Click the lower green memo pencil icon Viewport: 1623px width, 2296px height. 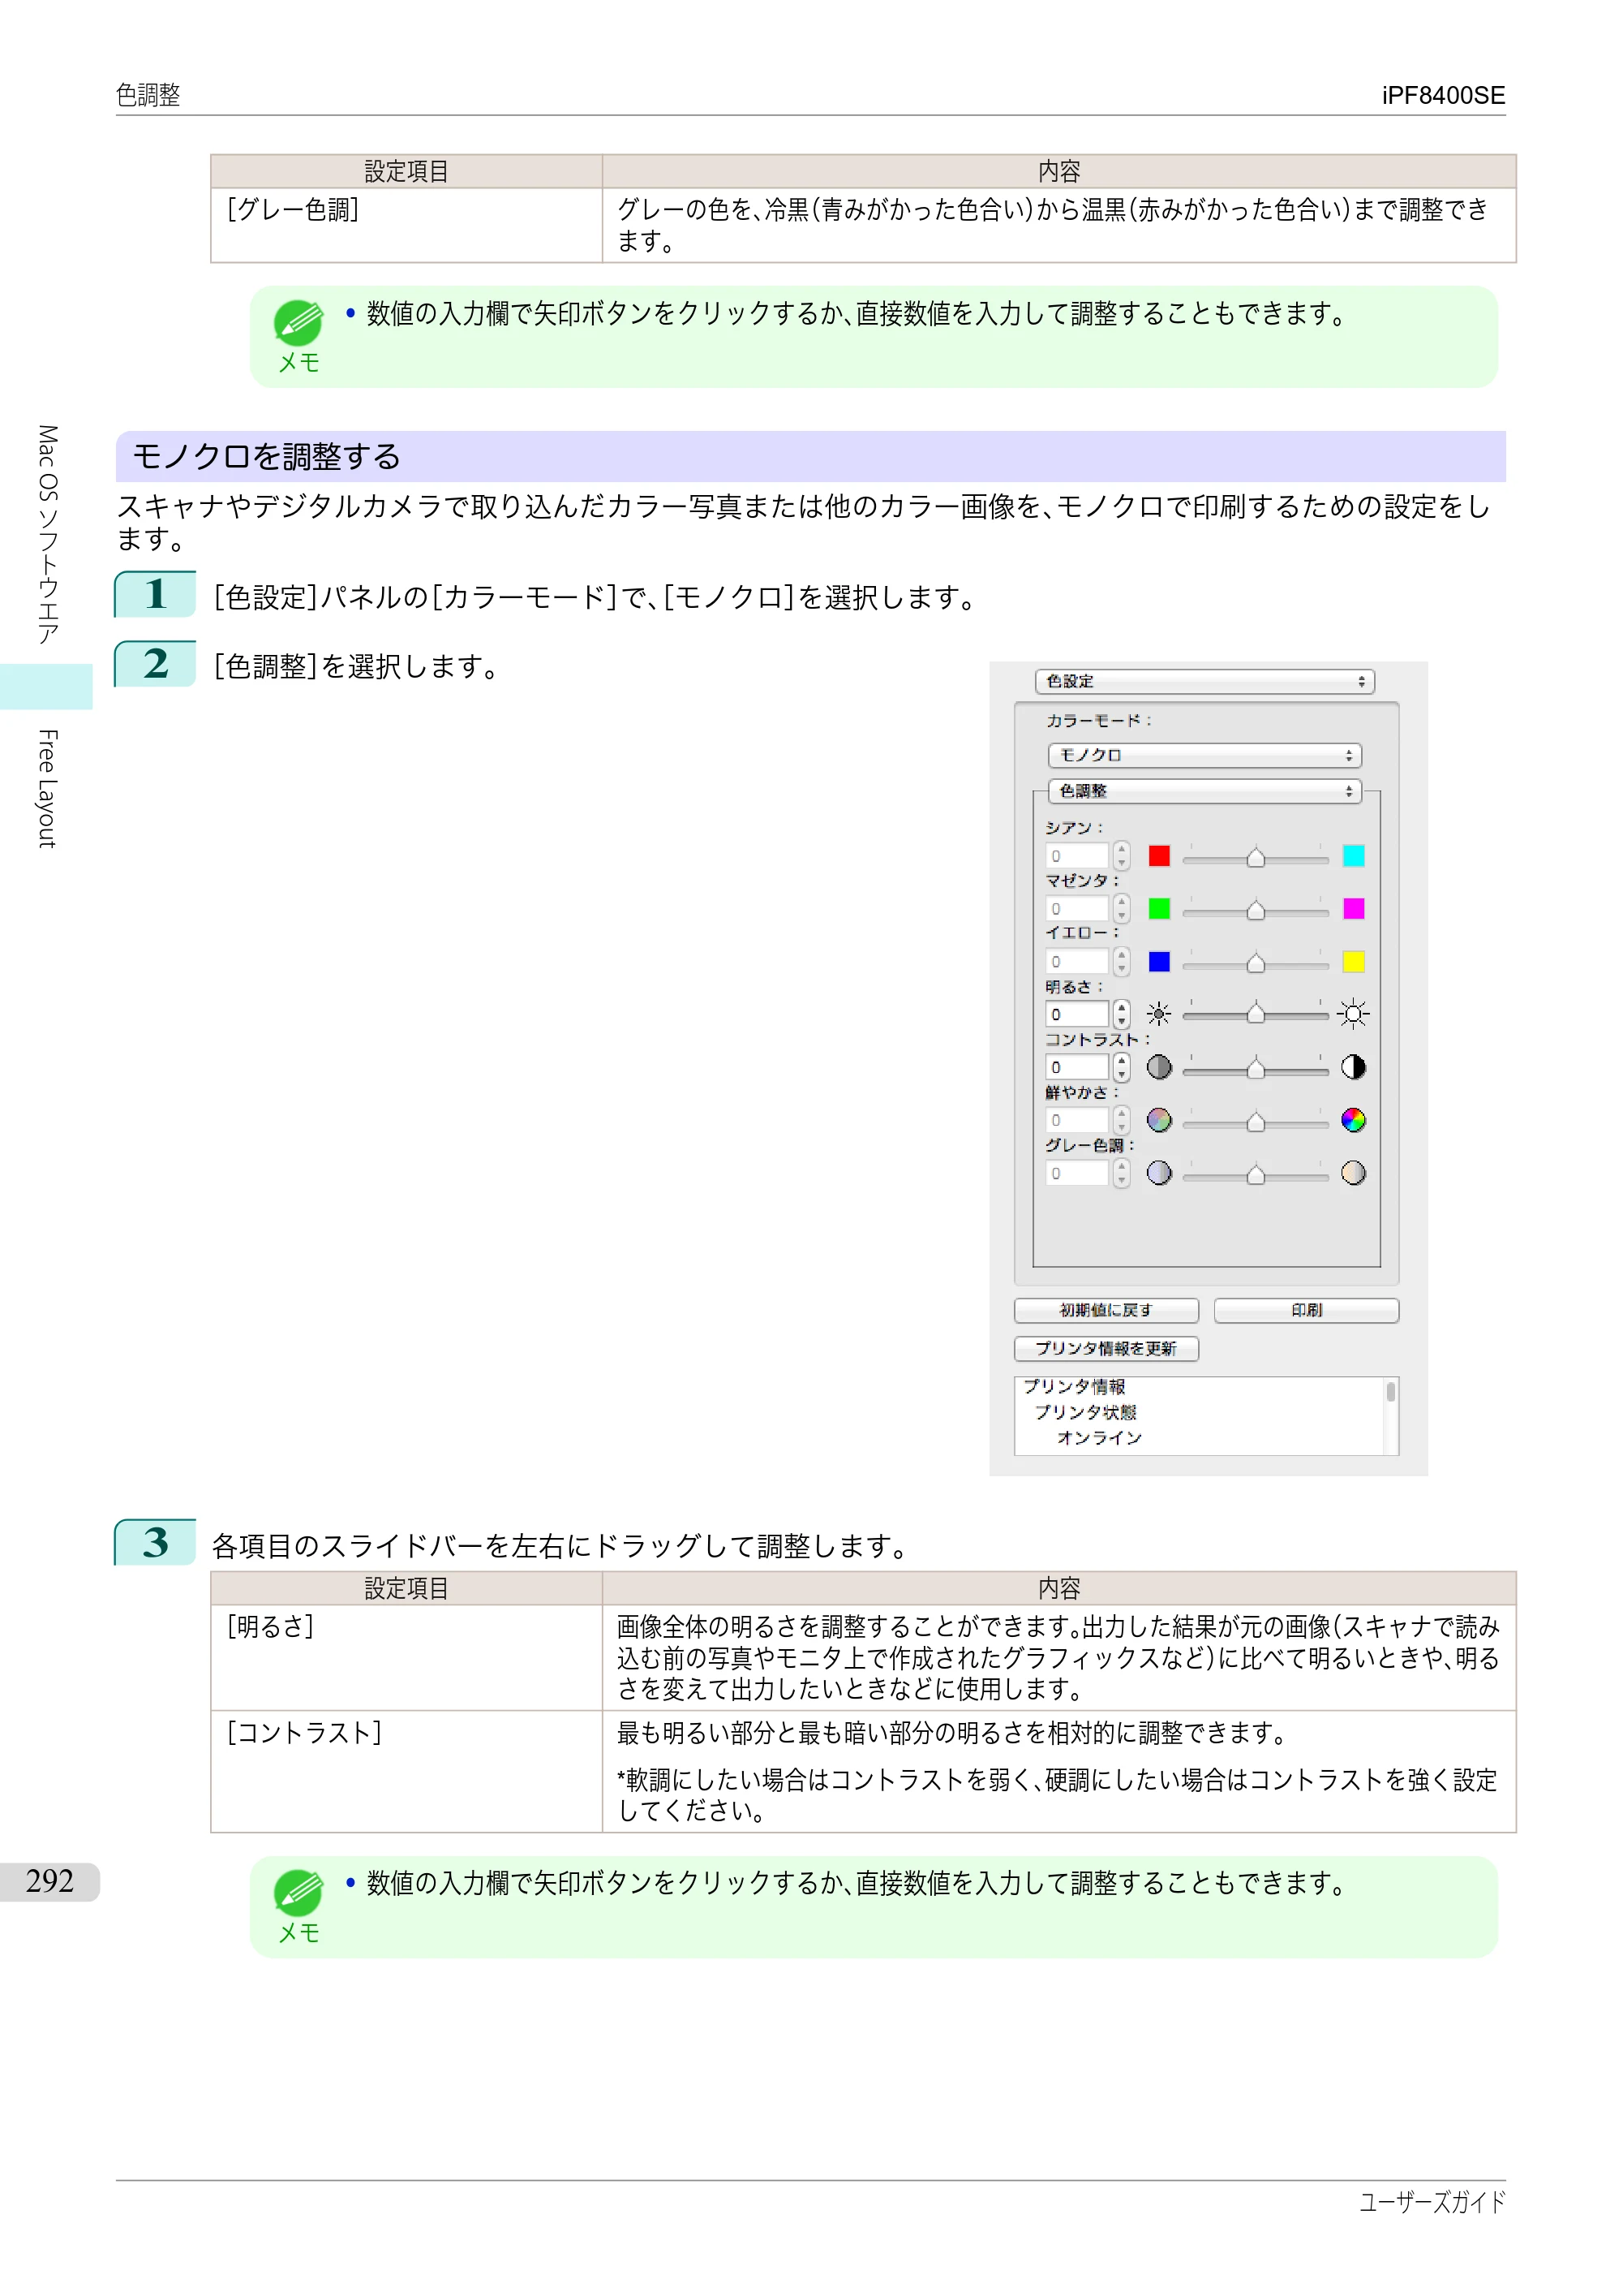pos(298,1892)
